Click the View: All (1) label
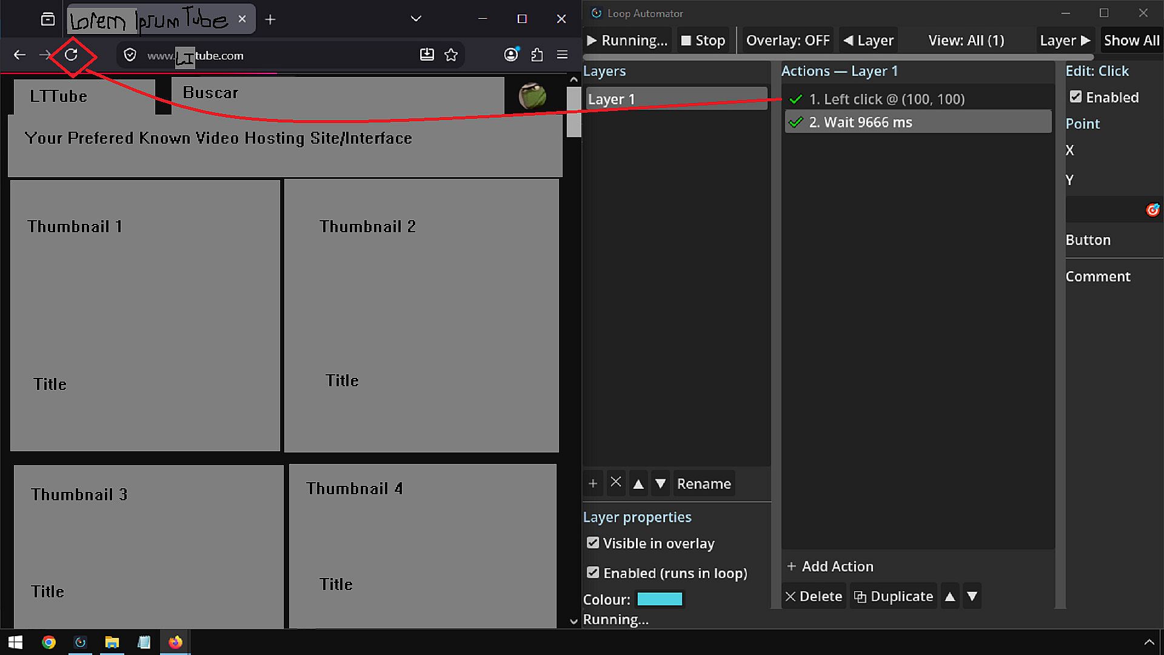The height and width of the screenshot is (655, 1164). (966, 41)
